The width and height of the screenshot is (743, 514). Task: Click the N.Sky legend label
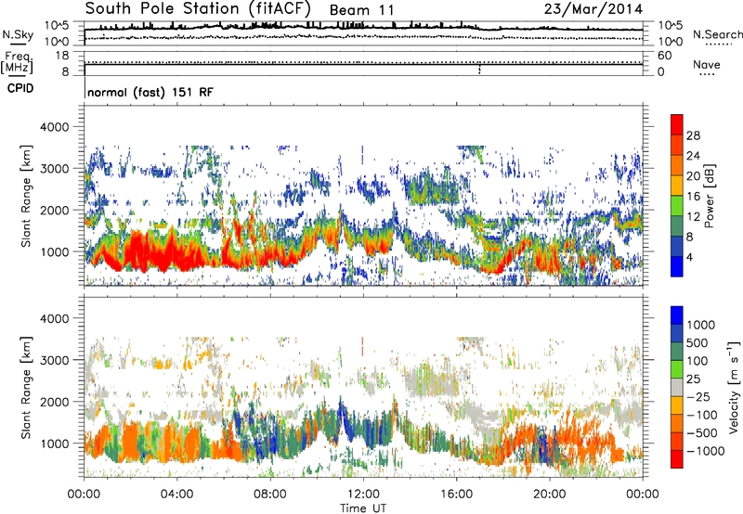(18, 34)
